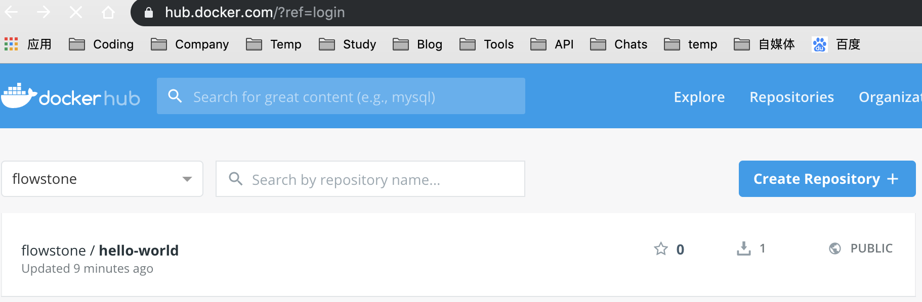The height and width of the screenshot is (302, 922).
Task: Click the star icon on hello-world
Action: point(661,248)
